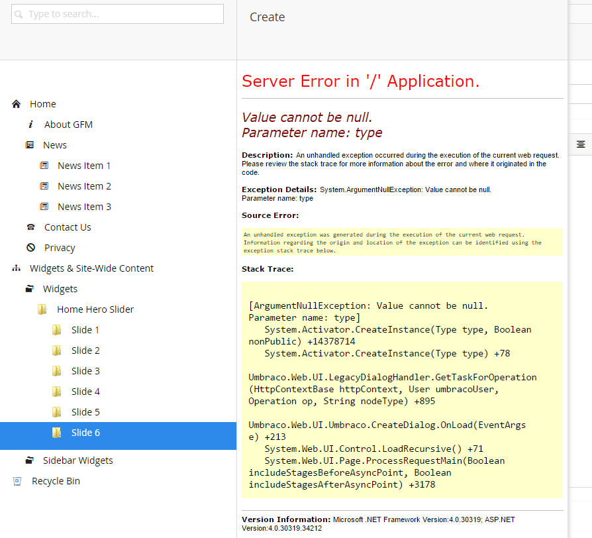Click the sitemap icon beside Widgets & Site-Wide Content
This screenshot has width=592, height=538.
tap(17, 268)
